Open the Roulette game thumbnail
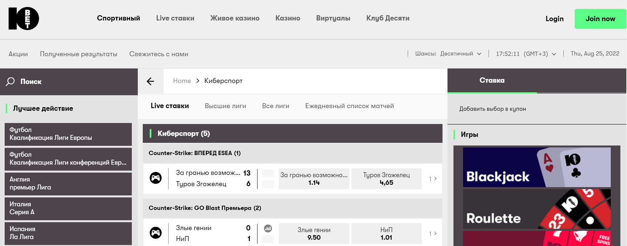This screenshot has width=627, height=246. (537, 209)
